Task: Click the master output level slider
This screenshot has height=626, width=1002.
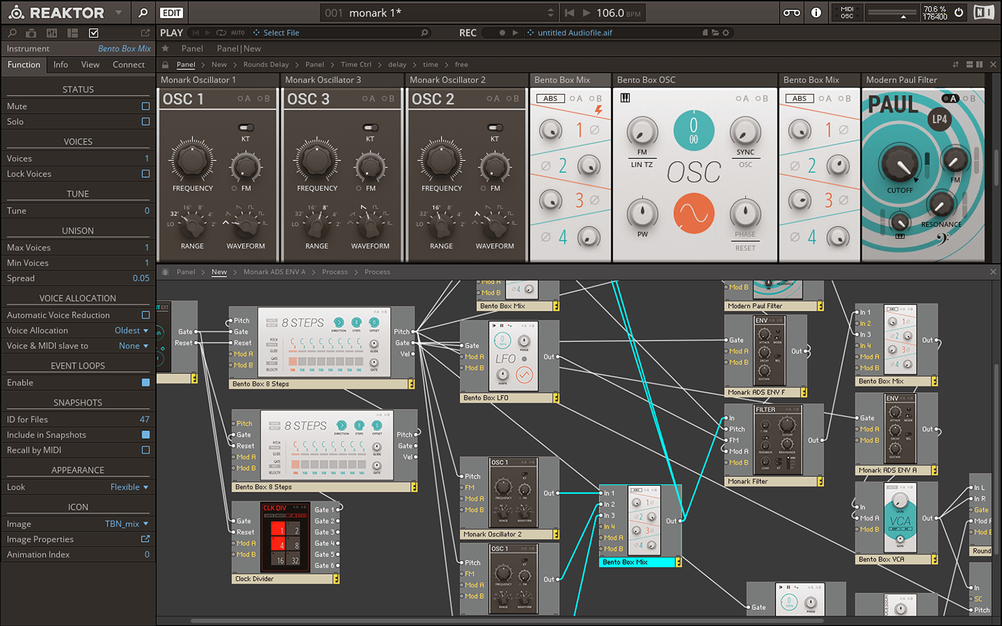Action: click(892, 13)
